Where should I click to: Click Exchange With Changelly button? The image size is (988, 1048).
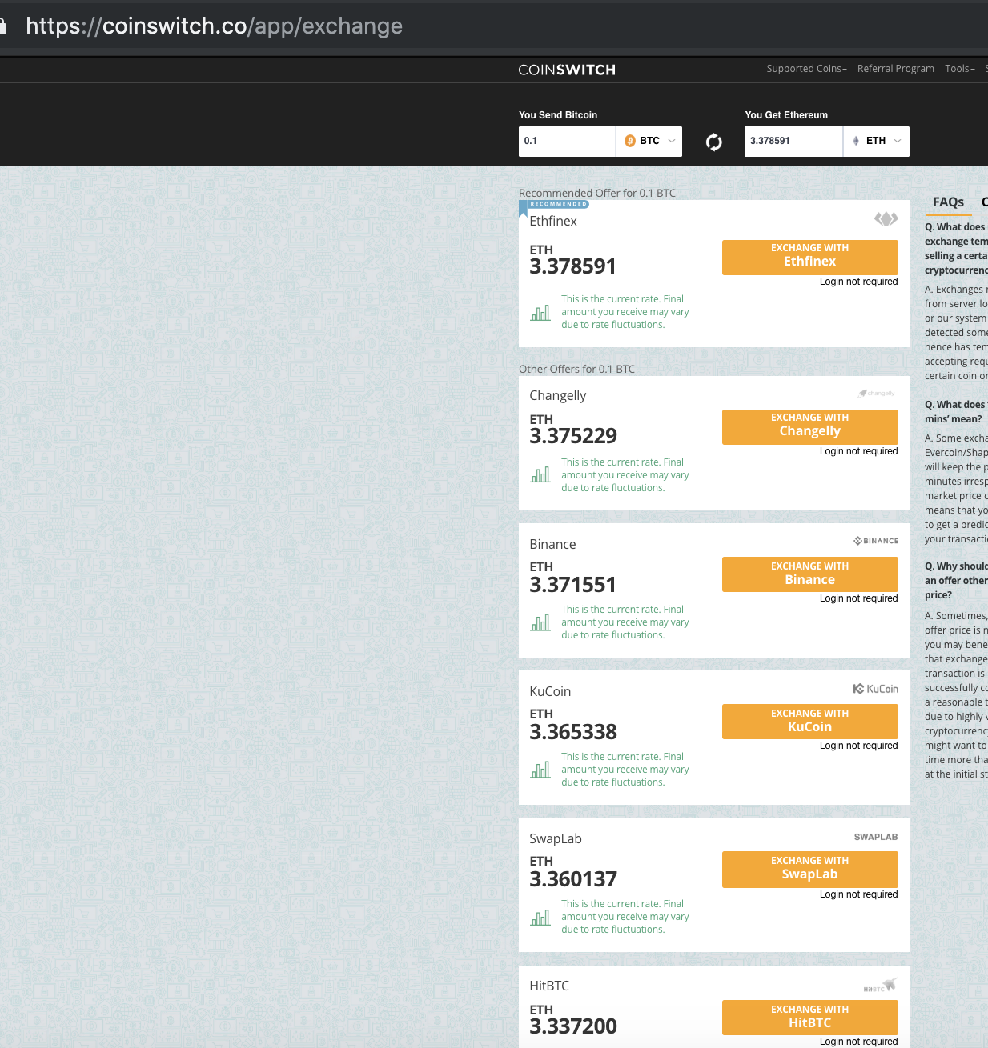[x=810, y=426]
